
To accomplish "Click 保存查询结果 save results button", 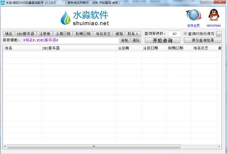I will (202, 40).
